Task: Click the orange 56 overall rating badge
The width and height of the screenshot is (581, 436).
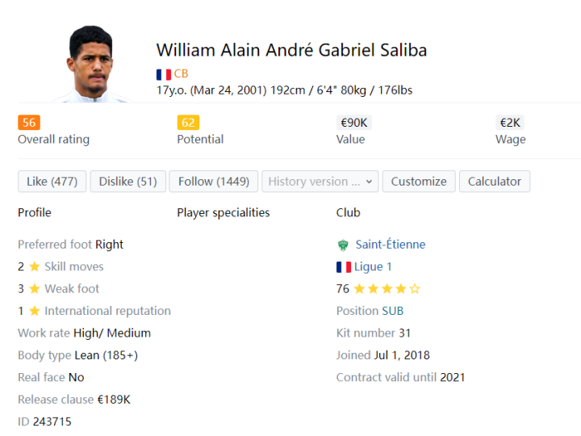Action: click(29, 123)
